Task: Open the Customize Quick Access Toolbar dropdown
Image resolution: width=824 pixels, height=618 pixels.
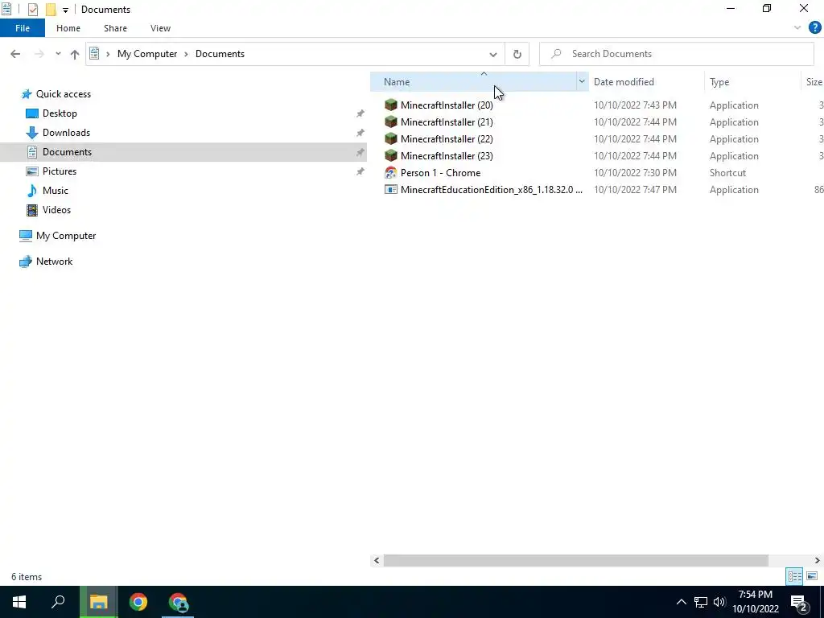Action: point(65,10)
